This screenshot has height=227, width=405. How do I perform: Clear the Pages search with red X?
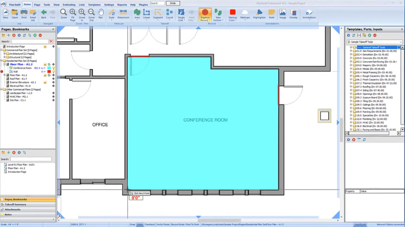tap(51, 41)
